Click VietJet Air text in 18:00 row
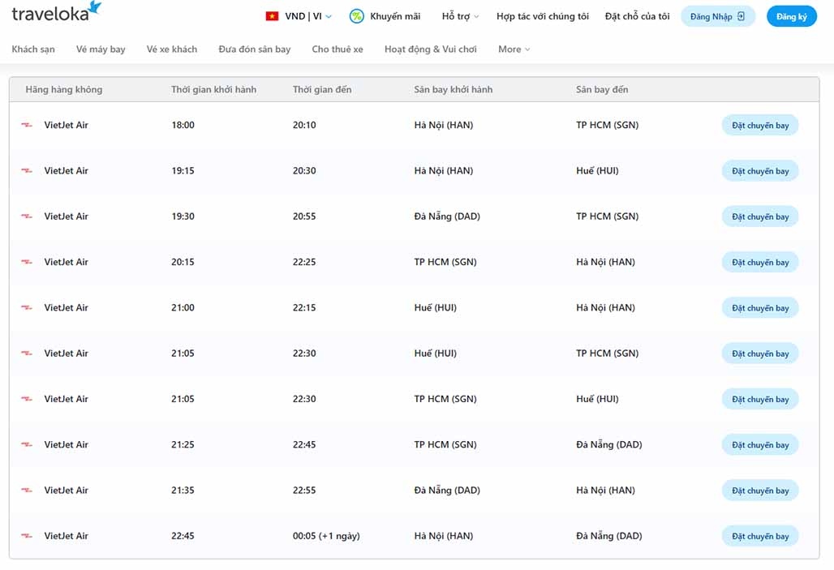834x570 pixels. [66, 125]
